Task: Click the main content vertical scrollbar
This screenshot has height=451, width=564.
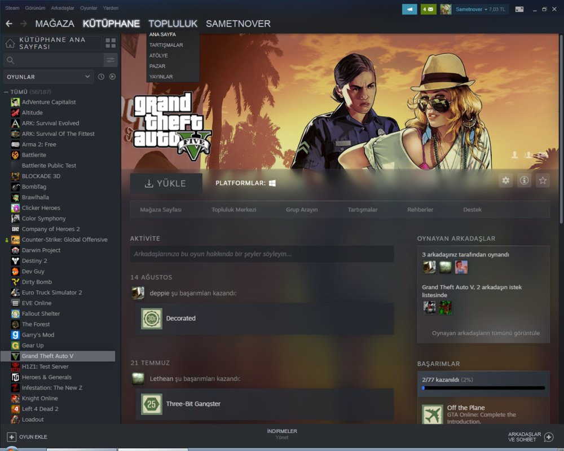Action: coord(562,129)
